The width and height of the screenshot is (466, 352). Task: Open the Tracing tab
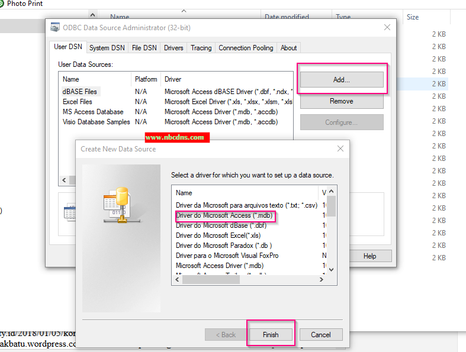click(x=201, y=48)
